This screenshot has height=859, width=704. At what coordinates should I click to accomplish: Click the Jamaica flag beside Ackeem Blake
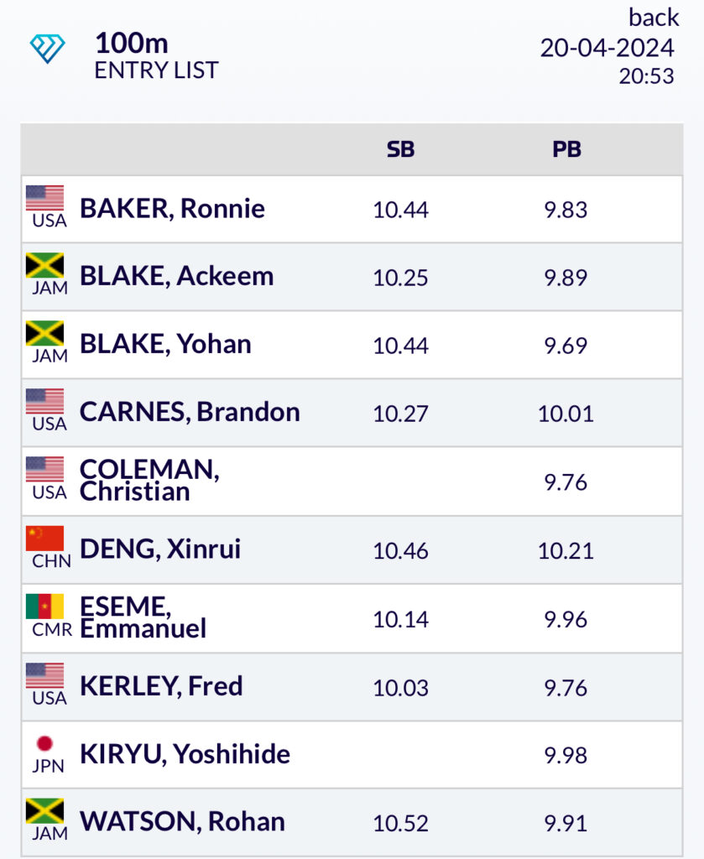[45, 265]
